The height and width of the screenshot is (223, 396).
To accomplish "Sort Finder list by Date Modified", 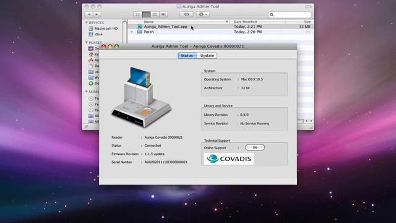I will (x=257, y=22).
